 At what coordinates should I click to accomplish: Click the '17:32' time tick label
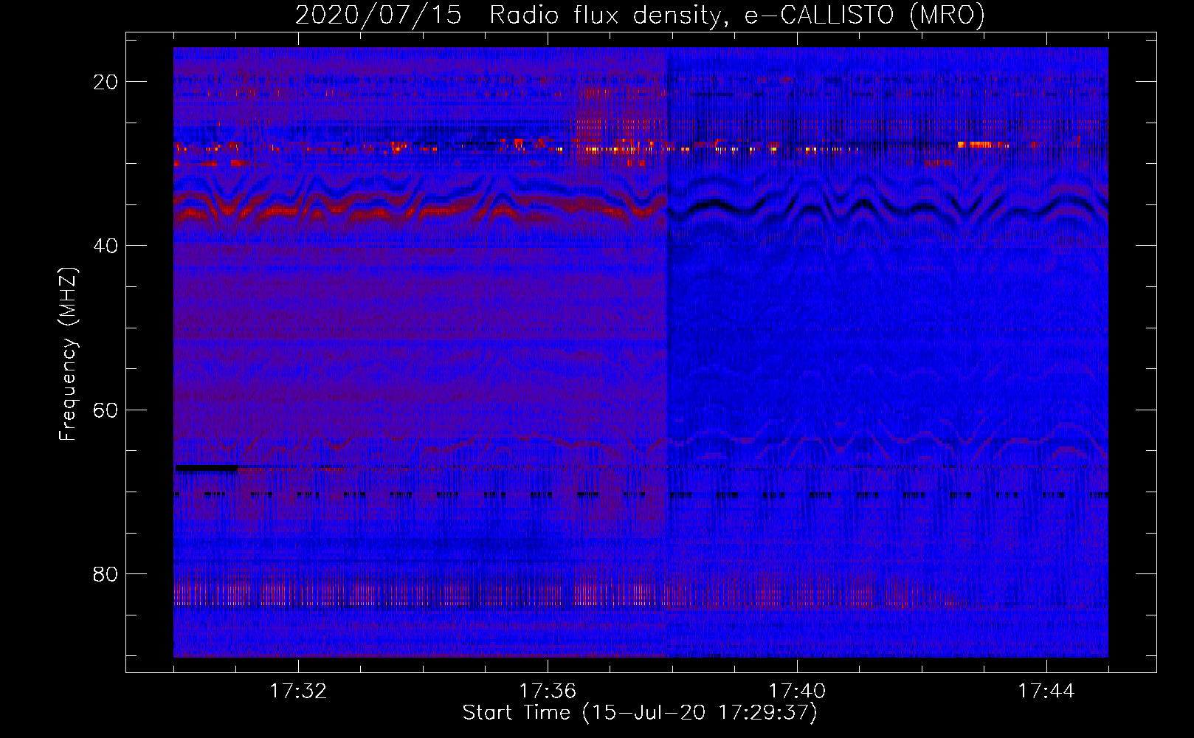(x=298, y=692)
